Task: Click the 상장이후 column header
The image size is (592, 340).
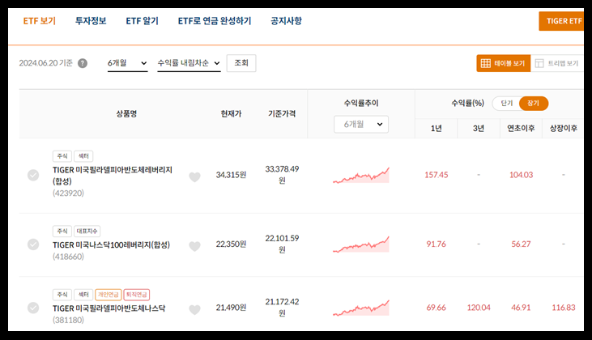Action: (x=564, y=129)
